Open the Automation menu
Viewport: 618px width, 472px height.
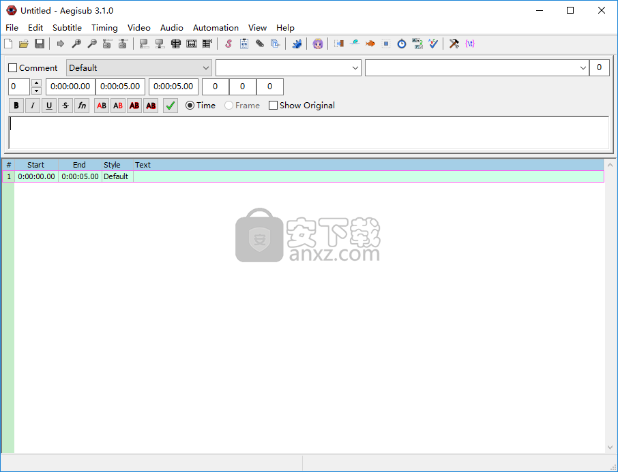coord(216,27)
